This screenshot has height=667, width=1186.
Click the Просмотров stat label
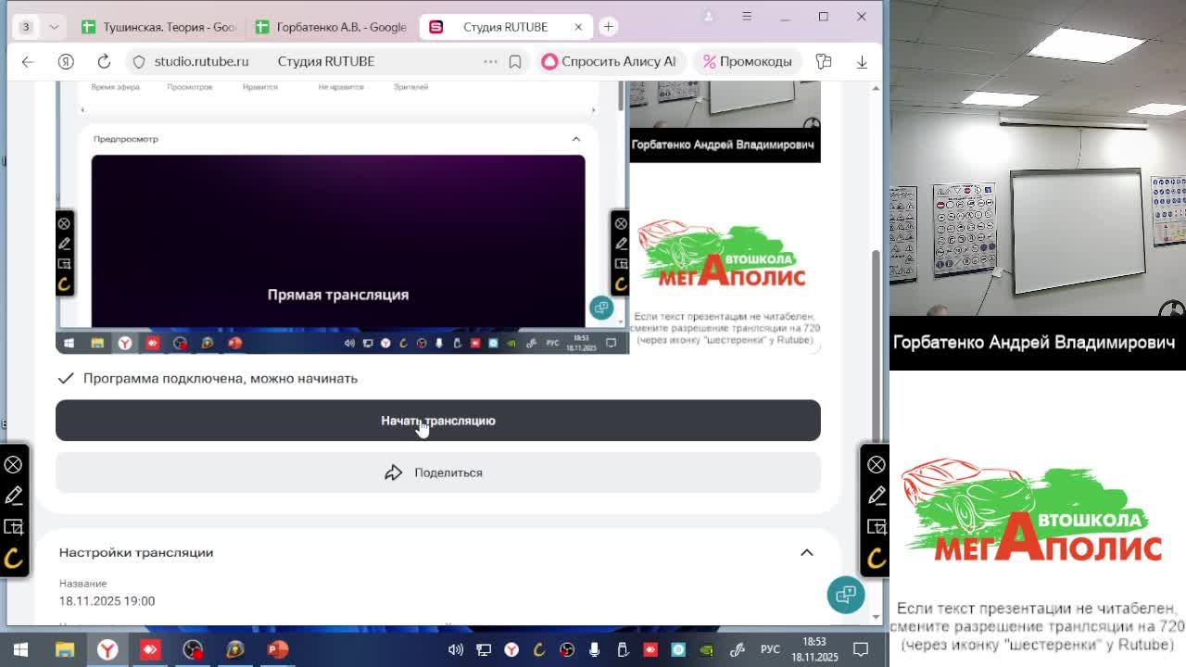click(190, 87)
